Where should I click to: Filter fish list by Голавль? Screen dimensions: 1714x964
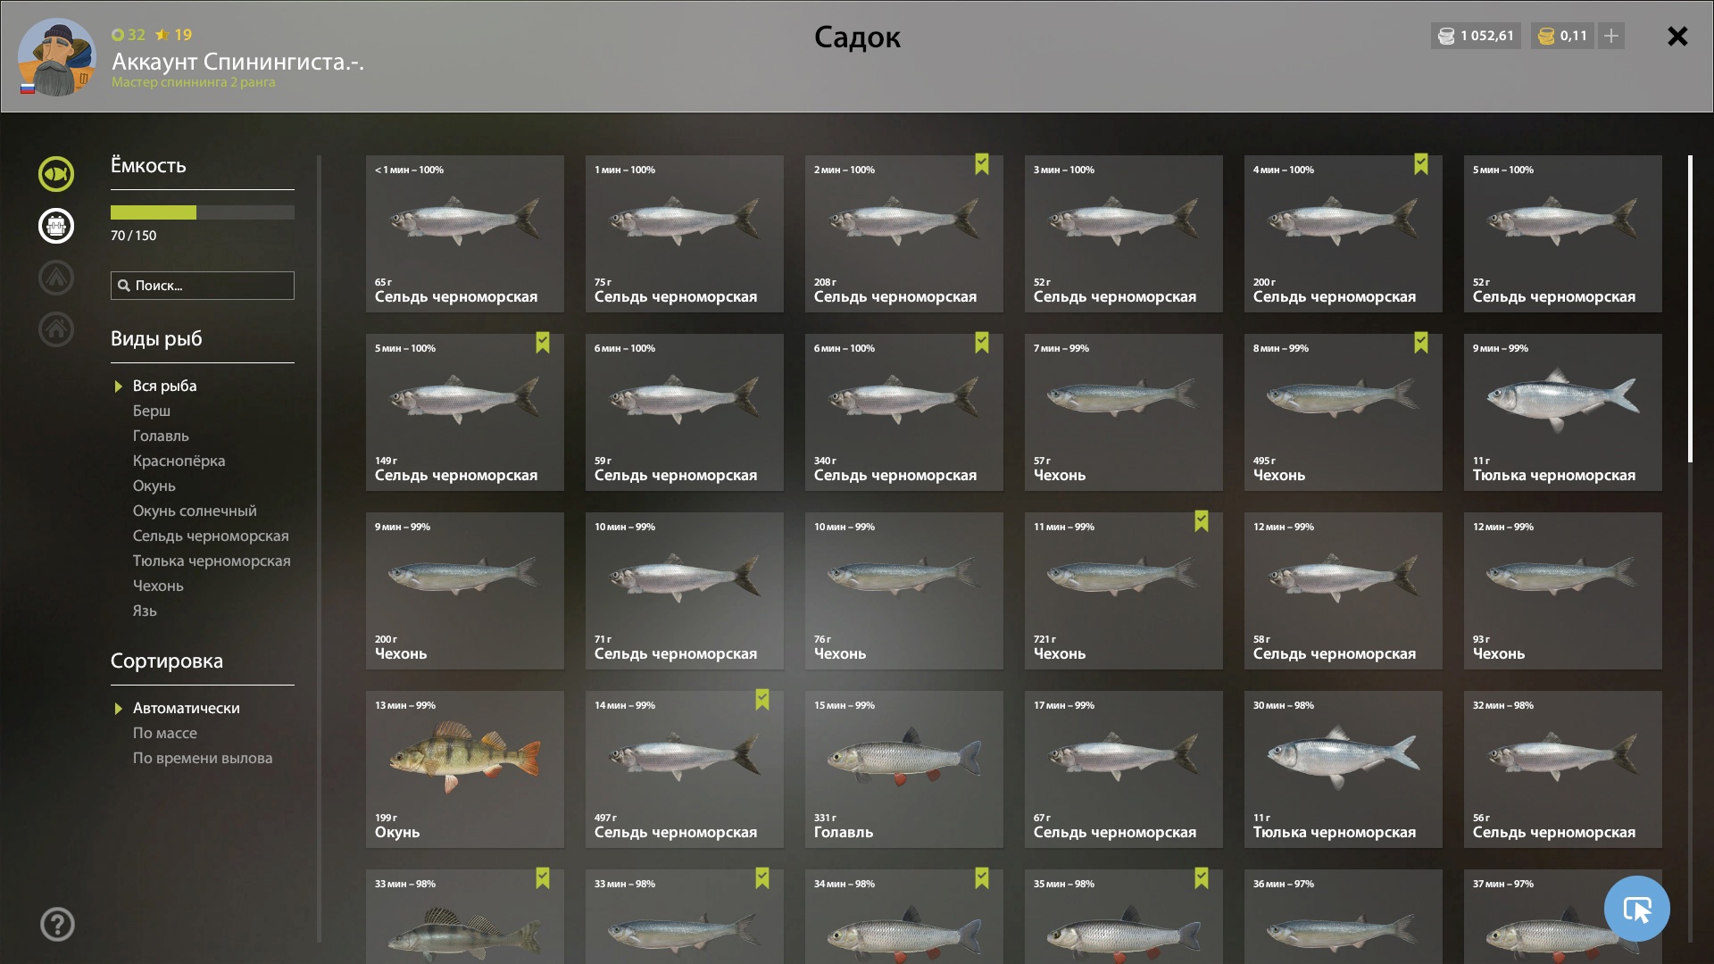161,436
